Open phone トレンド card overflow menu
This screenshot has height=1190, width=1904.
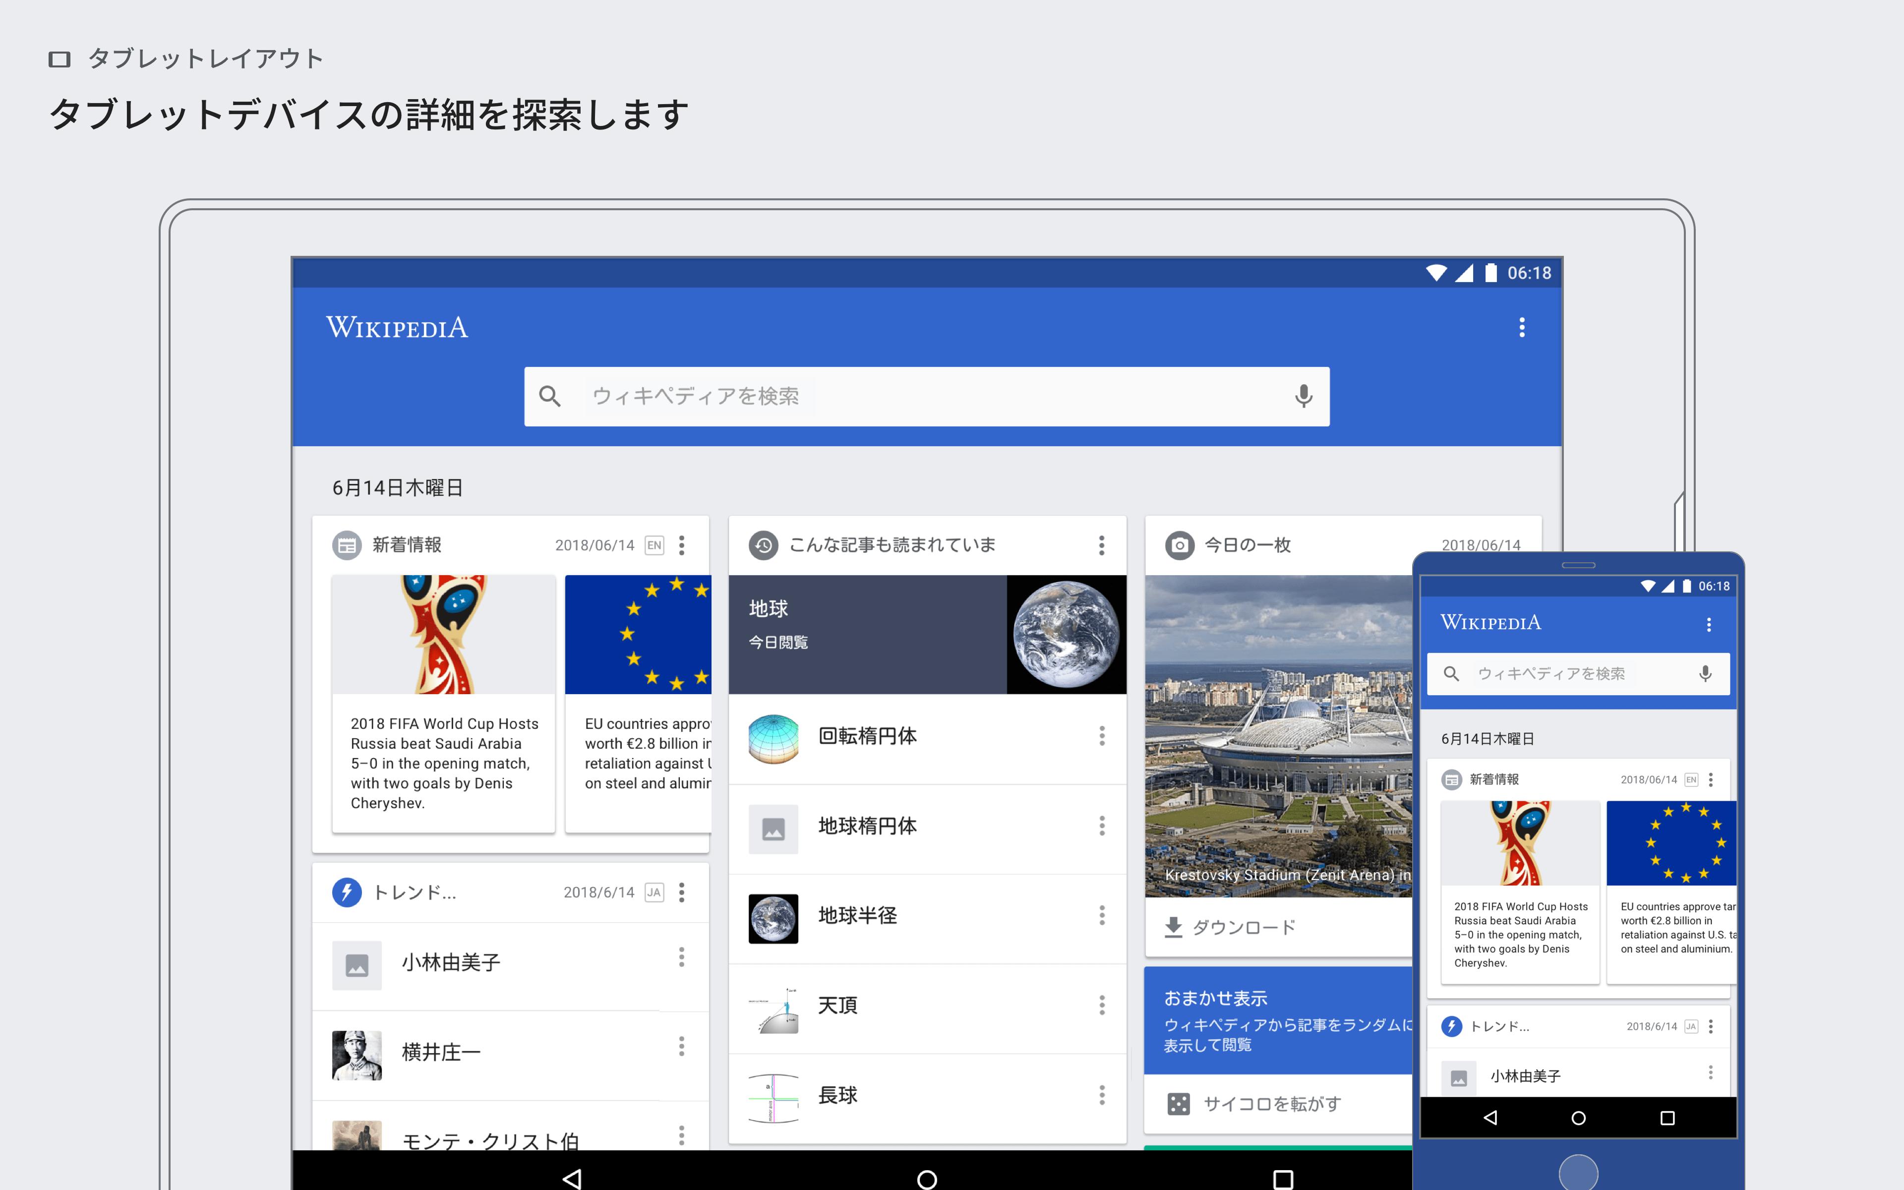(1711, 1026)
